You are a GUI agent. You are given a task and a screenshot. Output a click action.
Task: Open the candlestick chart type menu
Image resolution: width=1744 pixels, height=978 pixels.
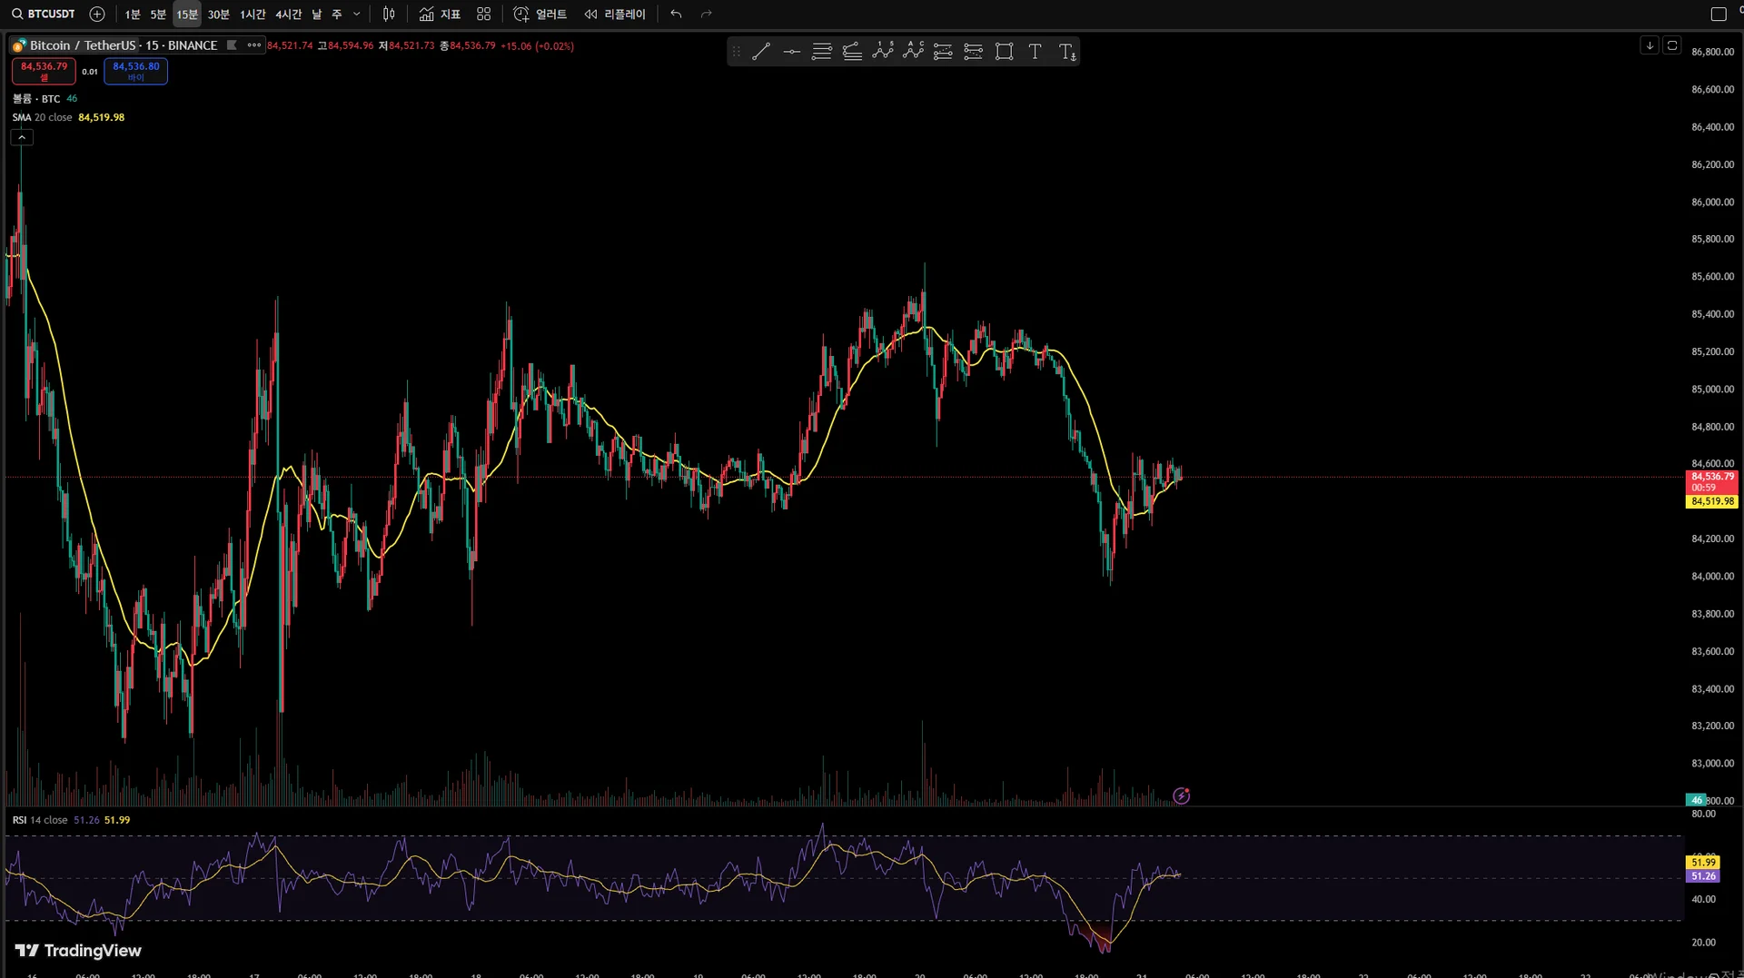pyautogui.click(x=389, y=15)
